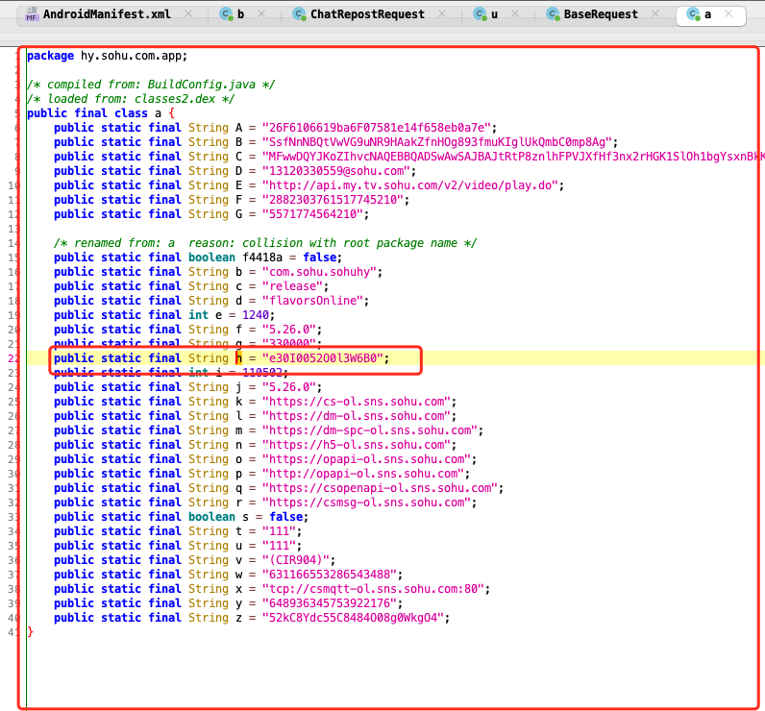The image size is (765, 711).
Task: Close the AndroidManifest.xml tab
Action: (188, 14)
